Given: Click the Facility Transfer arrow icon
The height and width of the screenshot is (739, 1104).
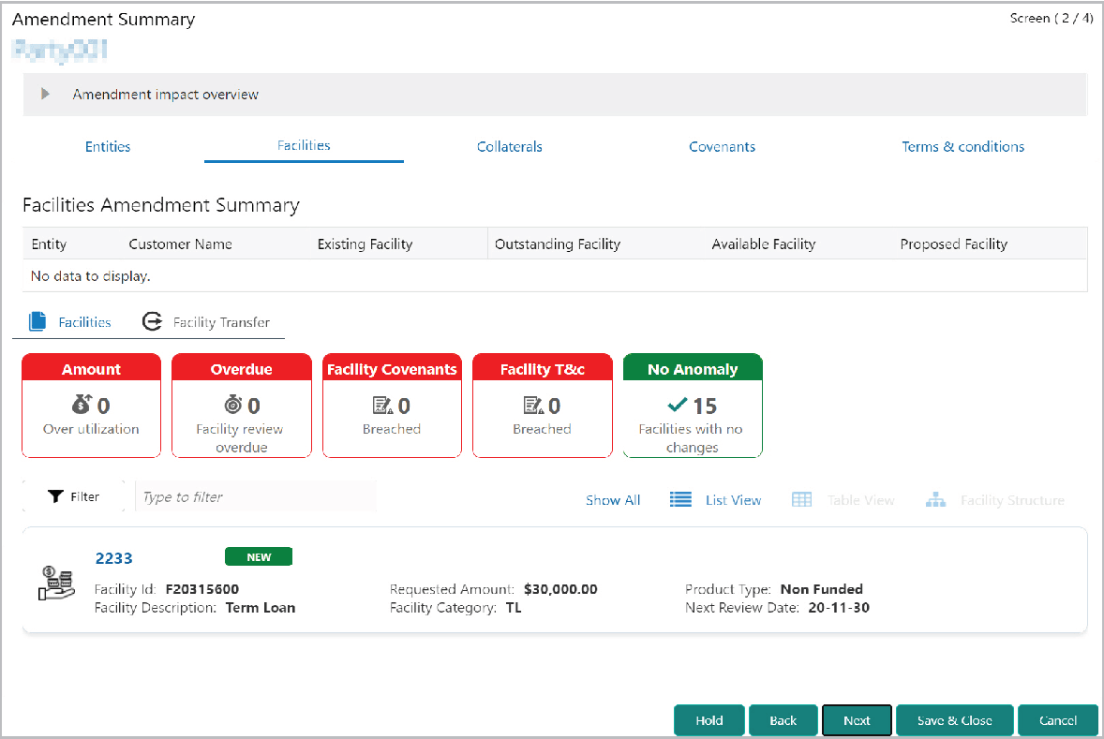Looking at the screenshot, I should tap(152, 321).
